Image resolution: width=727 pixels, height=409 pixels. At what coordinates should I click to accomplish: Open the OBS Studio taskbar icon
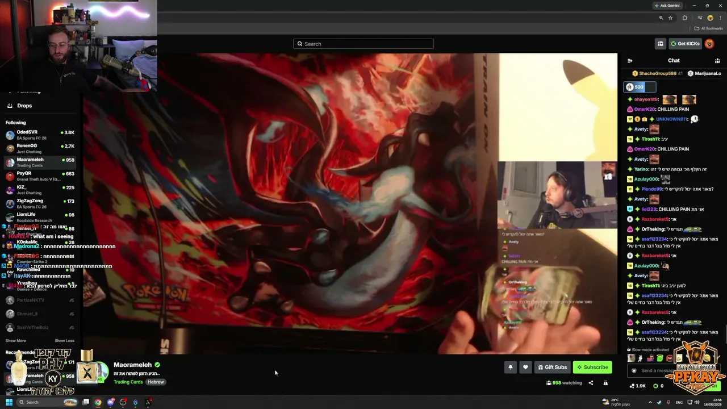pyautogui.click(x=123, y=402)
